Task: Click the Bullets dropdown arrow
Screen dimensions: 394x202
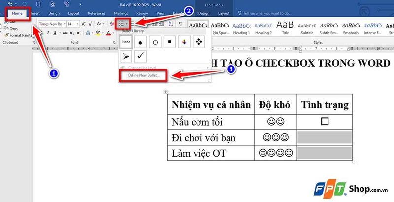Action: click(127, 24)
